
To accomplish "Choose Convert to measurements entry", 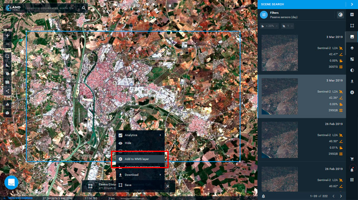I will 140,167.
